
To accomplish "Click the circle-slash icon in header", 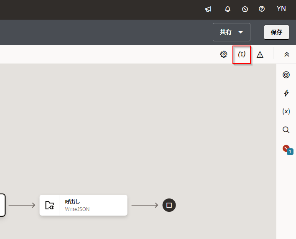I will [245, 9].
